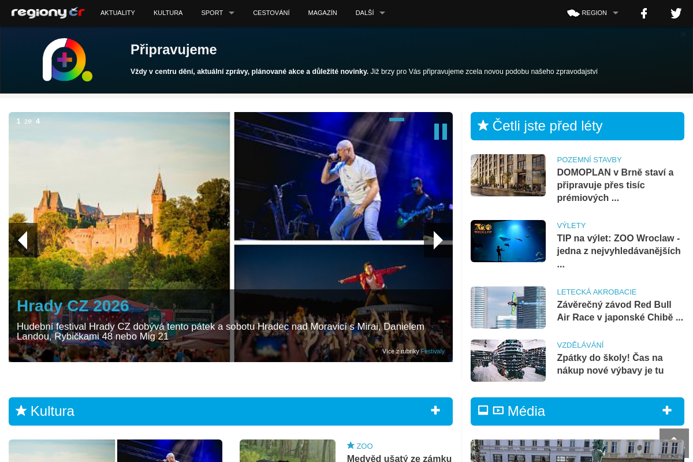Open the Region selector dropdown

(593, 13)
